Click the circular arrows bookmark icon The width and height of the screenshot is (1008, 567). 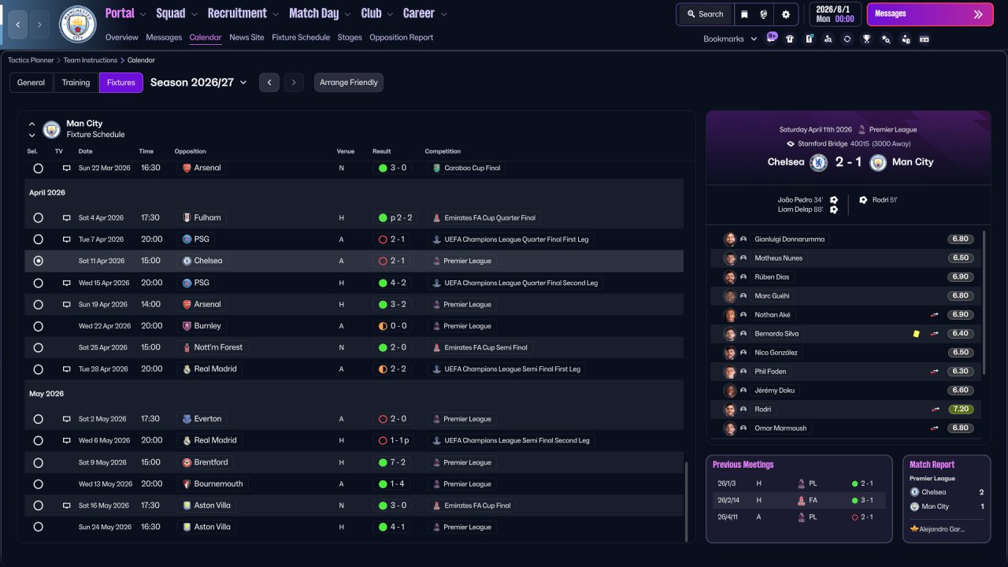pos(847,39)
